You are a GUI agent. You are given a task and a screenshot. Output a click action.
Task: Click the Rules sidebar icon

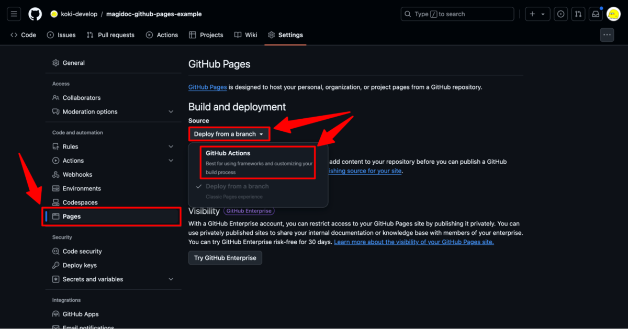[x=56, y=147]
